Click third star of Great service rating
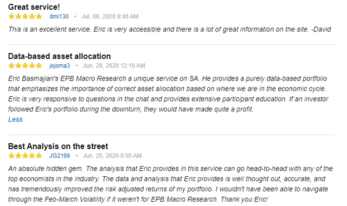Image resolution: width=347 pixels, height=206 pixels. (x=25, y=17)
